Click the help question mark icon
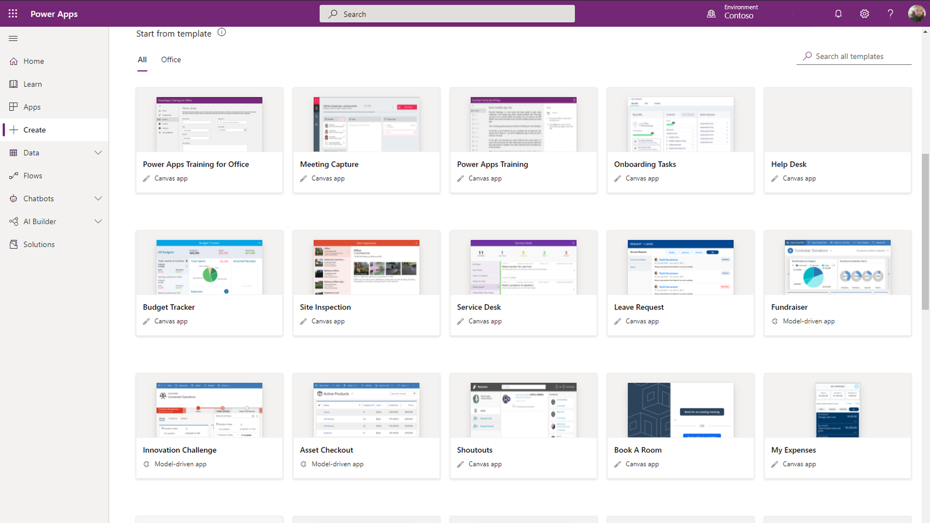The width and height of the screenshot is (930, 523). point(890,14)
